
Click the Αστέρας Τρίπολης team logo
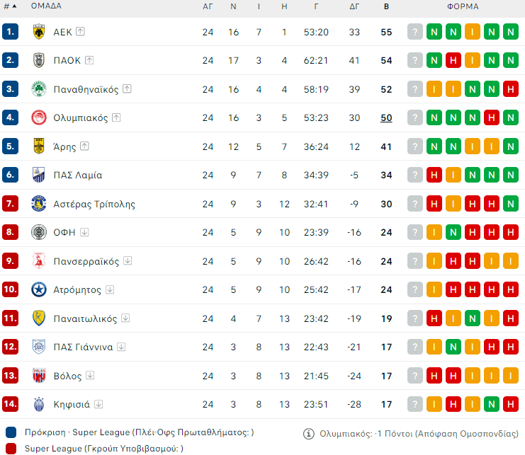(39, 204)
